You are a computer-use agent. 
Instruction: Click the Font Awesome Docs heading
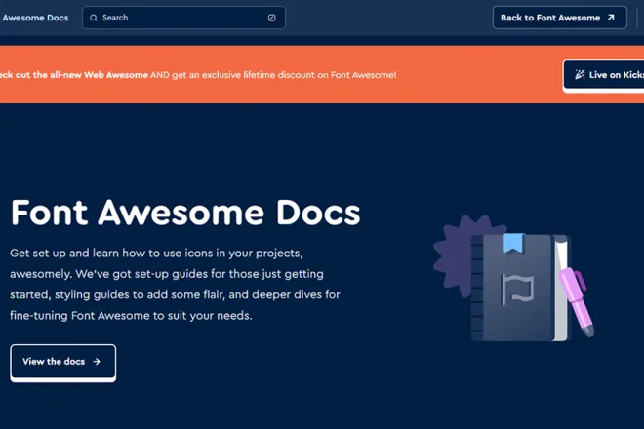(185, 213)
